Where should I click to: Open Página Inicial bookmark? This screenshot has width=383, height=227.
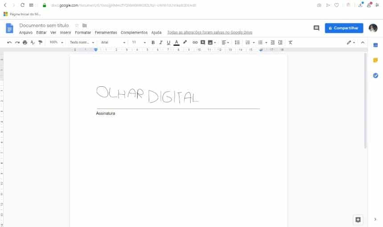(22, 14)
